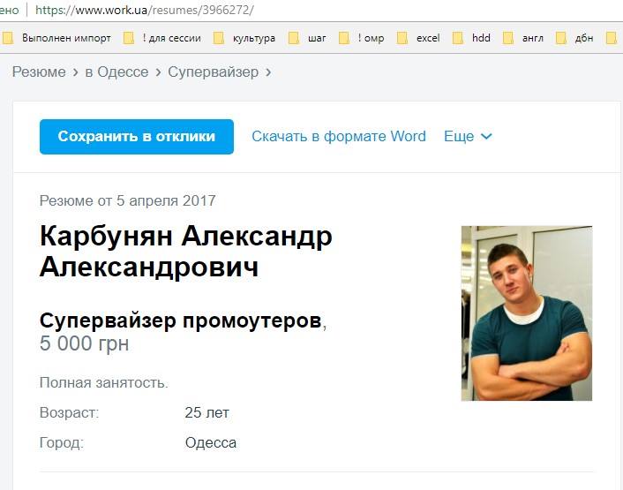Open the "шаг" bookmark folder
623x490 pixels.
[308, 38]
